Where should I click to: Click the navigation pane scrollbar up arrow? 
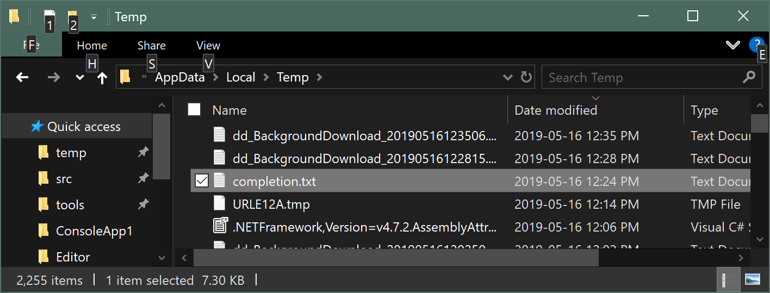click(x=162, y=105)
